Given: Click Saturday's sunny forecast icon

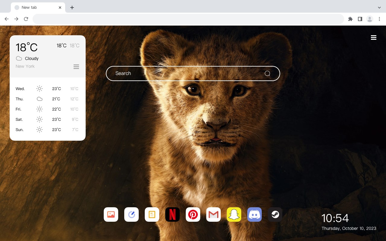Looking at the screenshot, I should click(x=40, y=119).
